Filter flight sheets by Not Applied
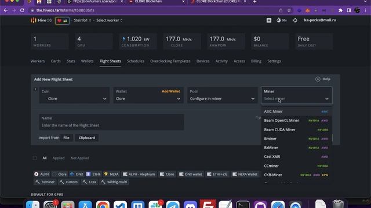Screen dimensions: 371x208 click(x=80, y=158)
